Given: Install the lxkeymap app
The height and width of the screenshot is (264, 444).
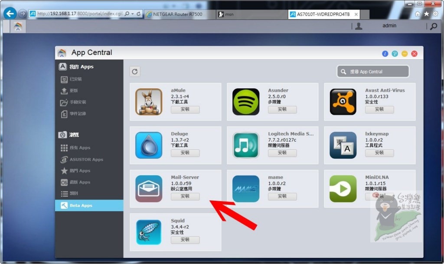Looking at the screenshot, I should tap(379, 153).
